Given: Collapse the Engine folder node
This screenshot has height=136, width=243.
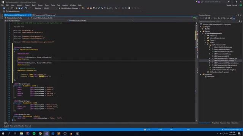Looking at the screenshot, I should pos(201,27).
